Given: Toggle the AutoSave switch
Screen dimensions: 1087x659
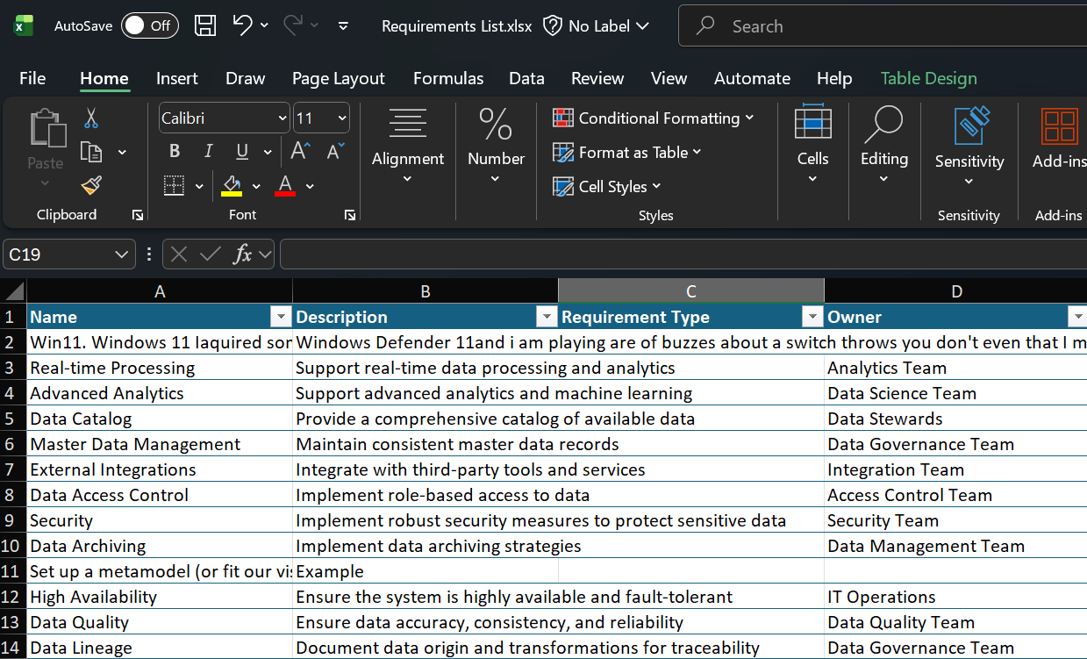Looking at the screenshot, I should 149,25.
